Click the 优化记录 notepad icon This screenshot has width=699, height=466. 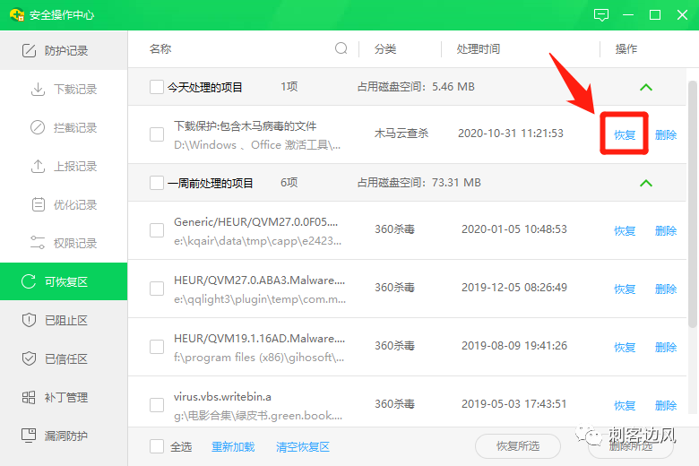pyautogui.click(x=38, y=204)
